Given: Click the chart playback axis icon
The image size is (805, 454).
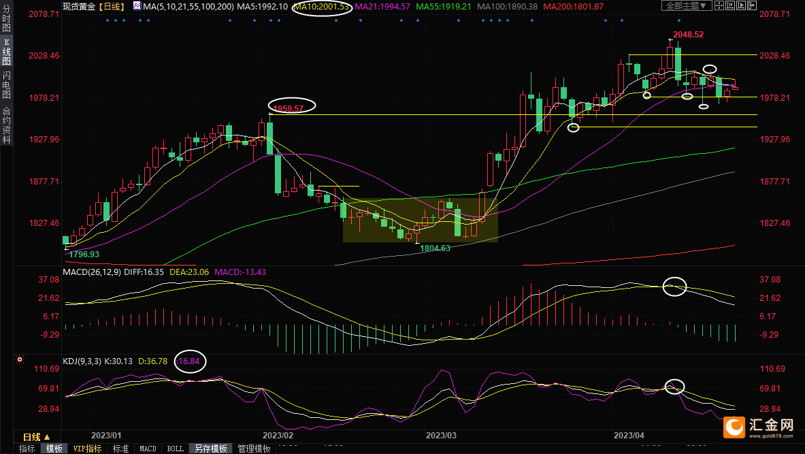Looking at the screenshot, I should [741, 5].
